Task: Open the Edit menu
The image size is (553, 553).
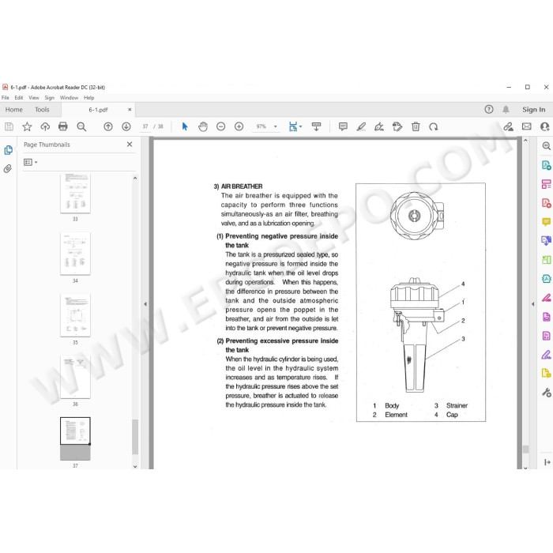Action: [x=19, y=98]
